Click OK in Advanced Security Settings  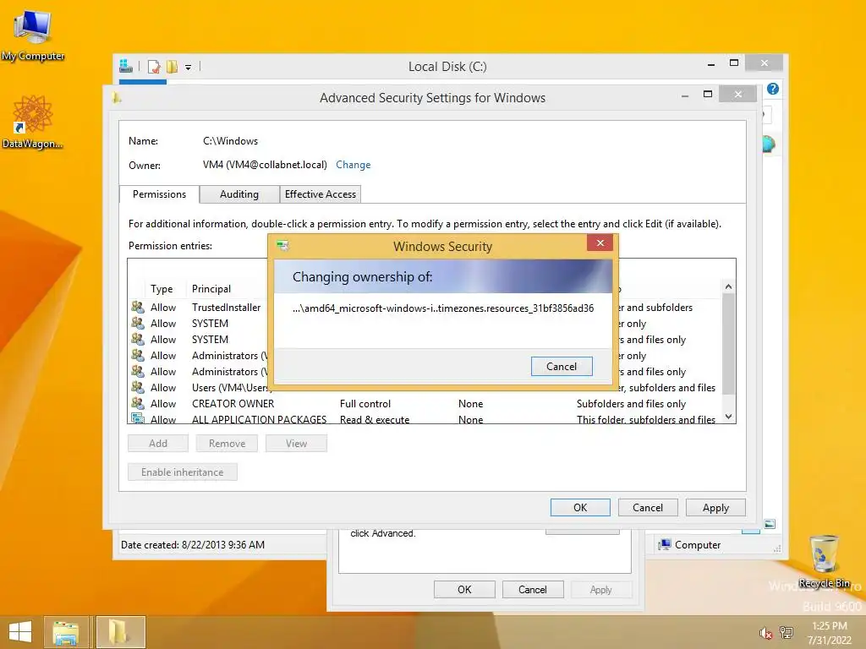pyautogui.click(x=580, y=507)
